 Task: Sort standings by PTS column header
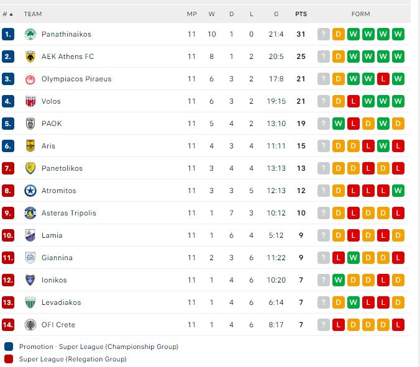[301, 14]
